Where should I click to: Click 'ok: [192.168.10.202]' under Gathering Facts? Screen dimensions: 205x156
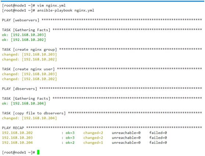click(x=24, y=40)
